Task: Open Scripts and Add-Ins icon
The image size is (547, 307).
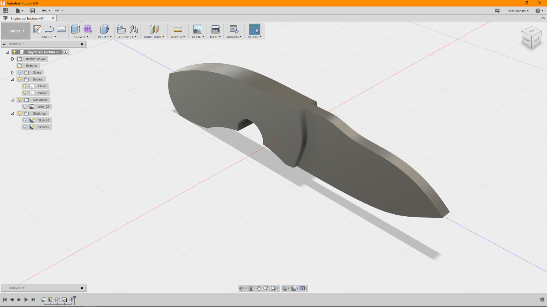Action: (234, 29)
